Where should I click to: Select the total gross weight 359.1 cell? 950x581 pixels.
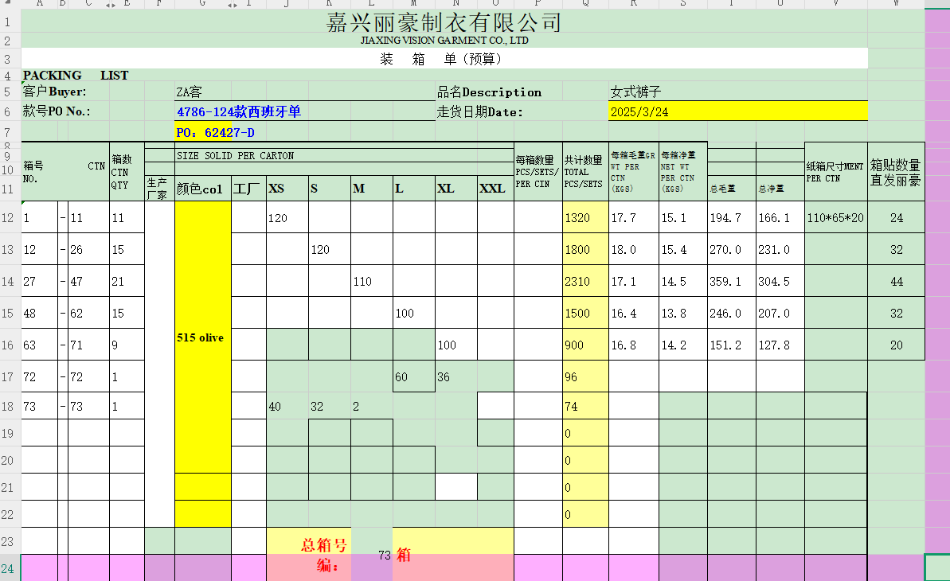[x=731, y=282]
